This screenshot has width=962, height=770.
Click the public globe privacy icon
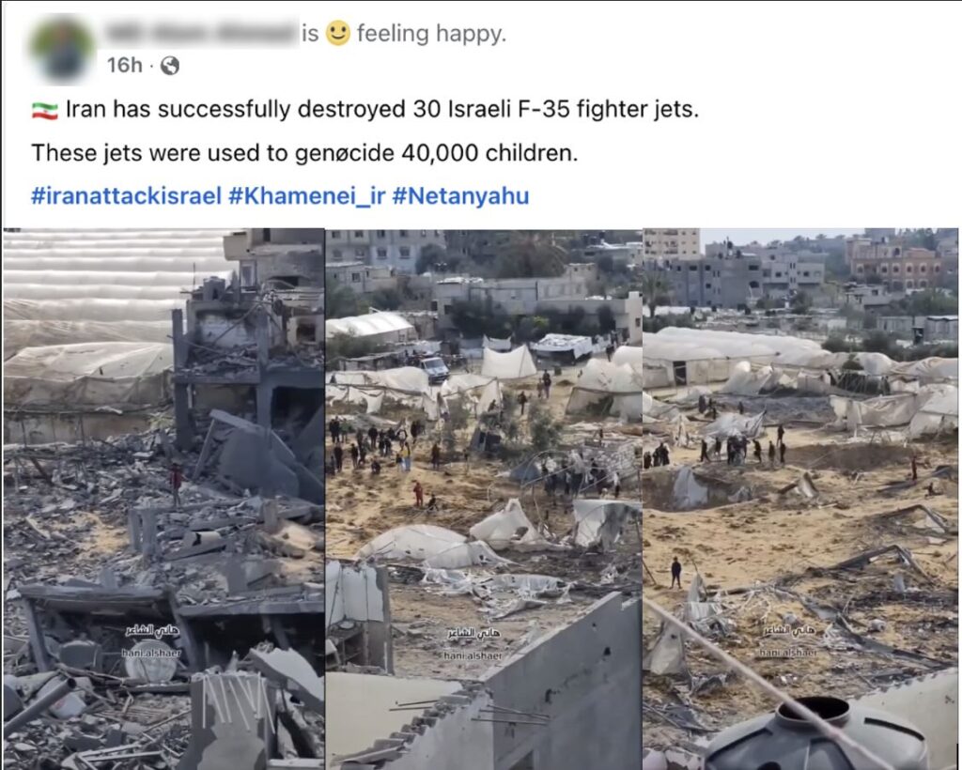tap(170, 66)
